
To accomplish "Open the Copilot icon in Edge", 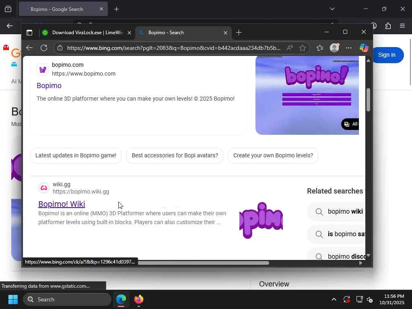I will (x=364, y=48).
